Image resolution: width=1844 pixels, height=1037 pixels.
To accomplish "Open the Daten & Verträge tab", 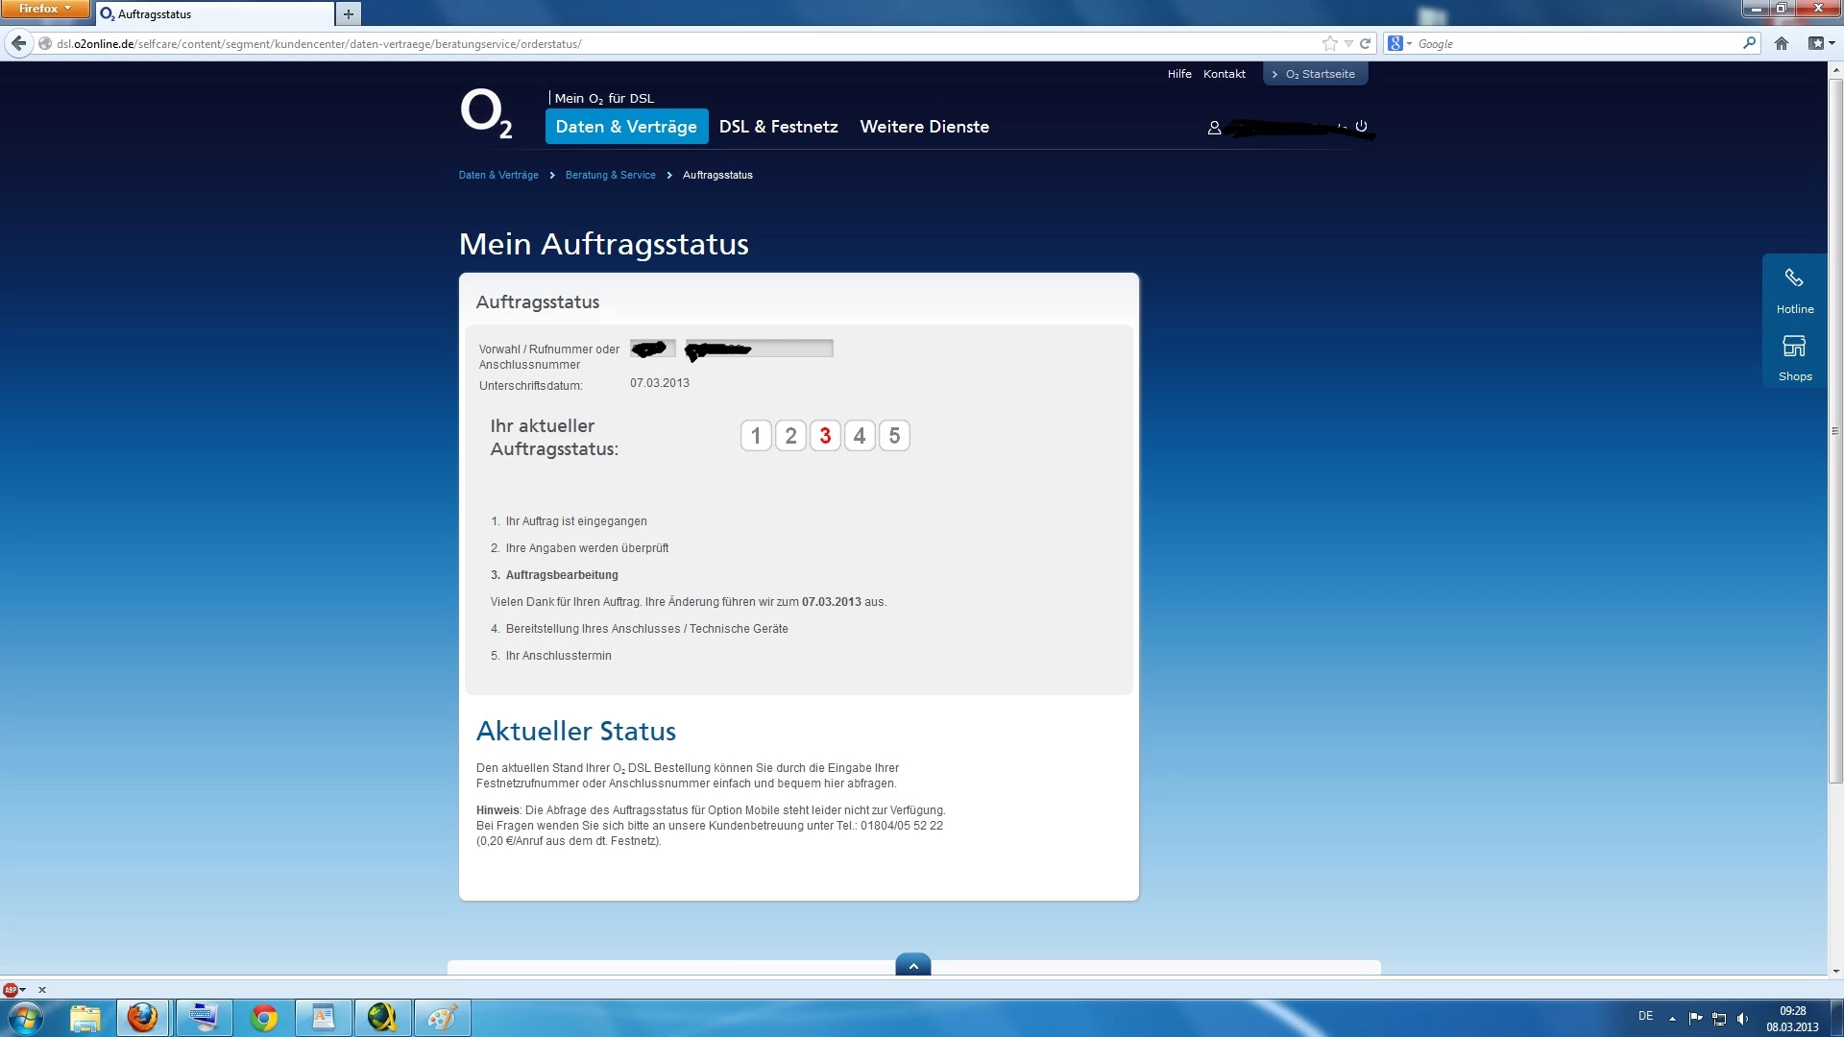I will [626, 127].
